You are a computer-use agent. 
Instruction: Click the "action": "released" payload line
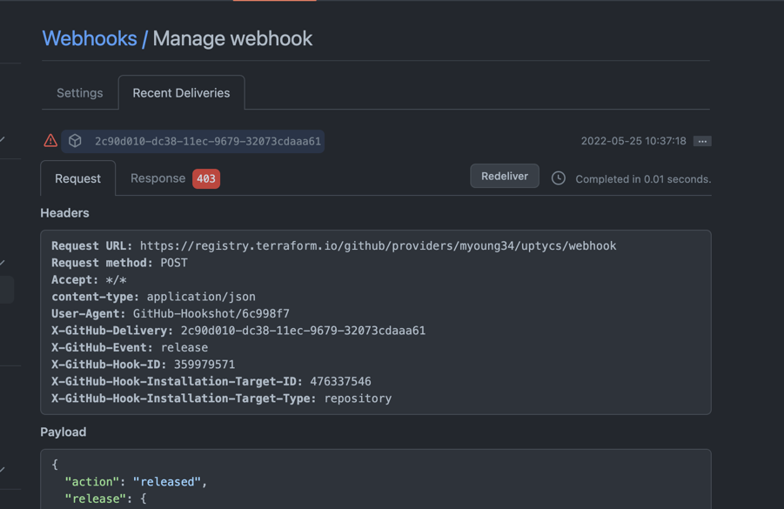[136, 481]
